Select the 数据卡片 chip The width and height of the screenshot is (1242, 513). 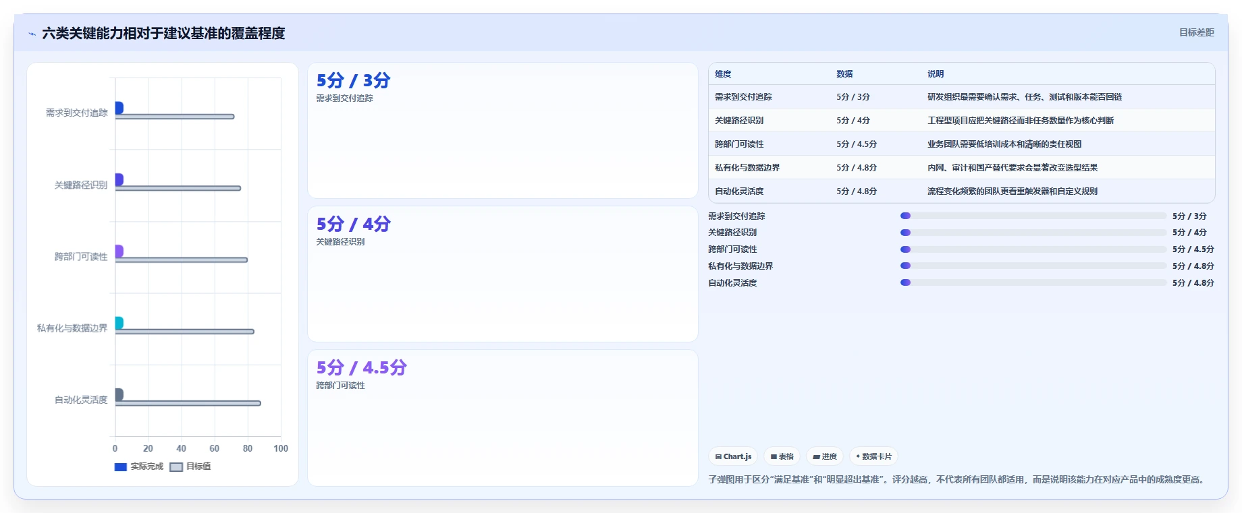(x=873, y=456)
